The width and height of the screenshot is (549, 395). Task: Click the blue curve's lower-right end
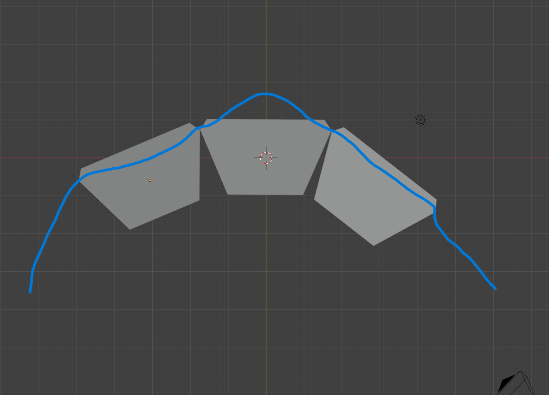tap(495, 288)
